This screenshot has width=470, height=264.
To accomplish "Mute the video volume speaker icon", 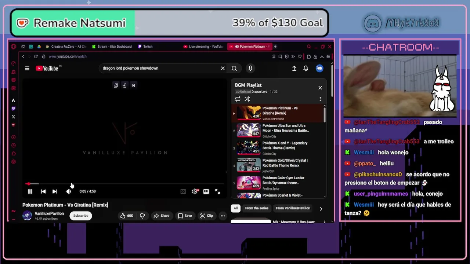I will click(x=69, y=191).
